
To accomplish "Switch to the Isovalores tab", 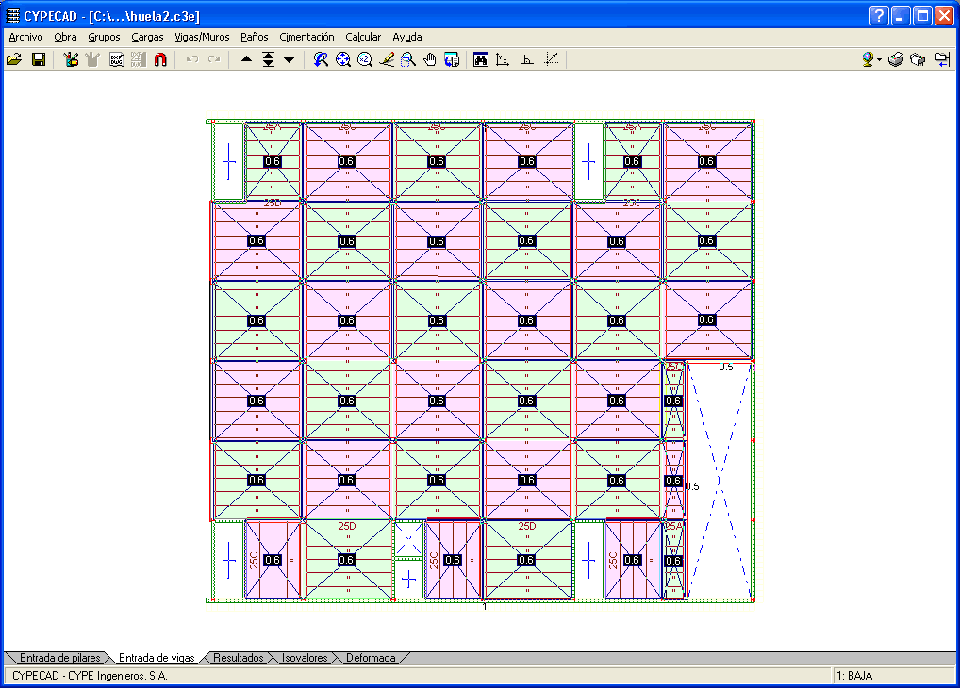I will (305, 658).
